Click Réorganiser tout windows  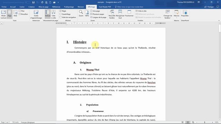coord(120,14)
